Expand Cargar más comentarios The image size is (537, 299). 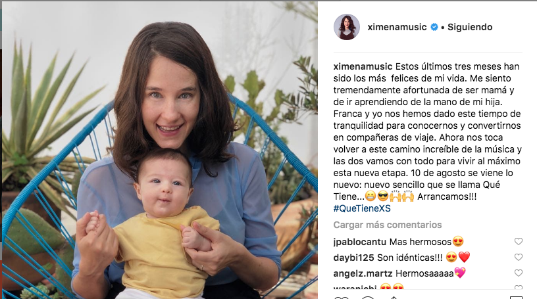point(388,225)
